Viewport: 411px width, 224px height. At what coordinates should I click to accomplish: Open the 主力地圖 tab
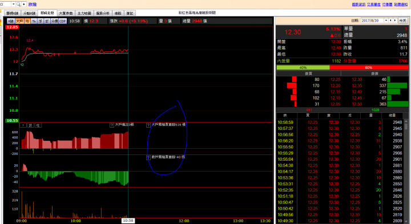pyautogui.click(x=84, y=13)
